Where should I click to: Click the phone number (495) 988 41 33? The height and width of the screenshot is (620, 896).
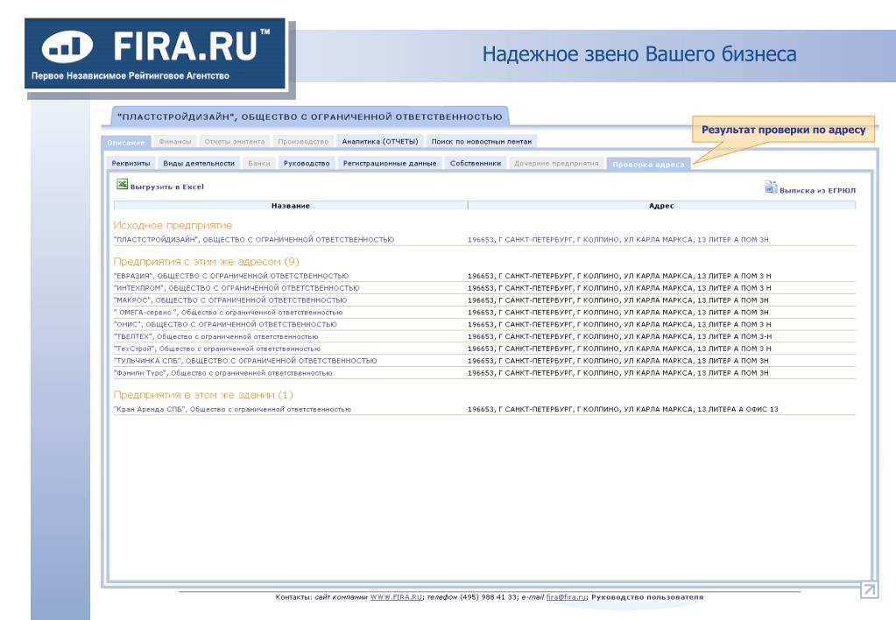(489, 597)
